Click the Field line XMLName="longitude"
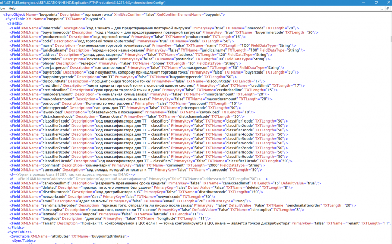392x244 pixels. pos(110,218)
